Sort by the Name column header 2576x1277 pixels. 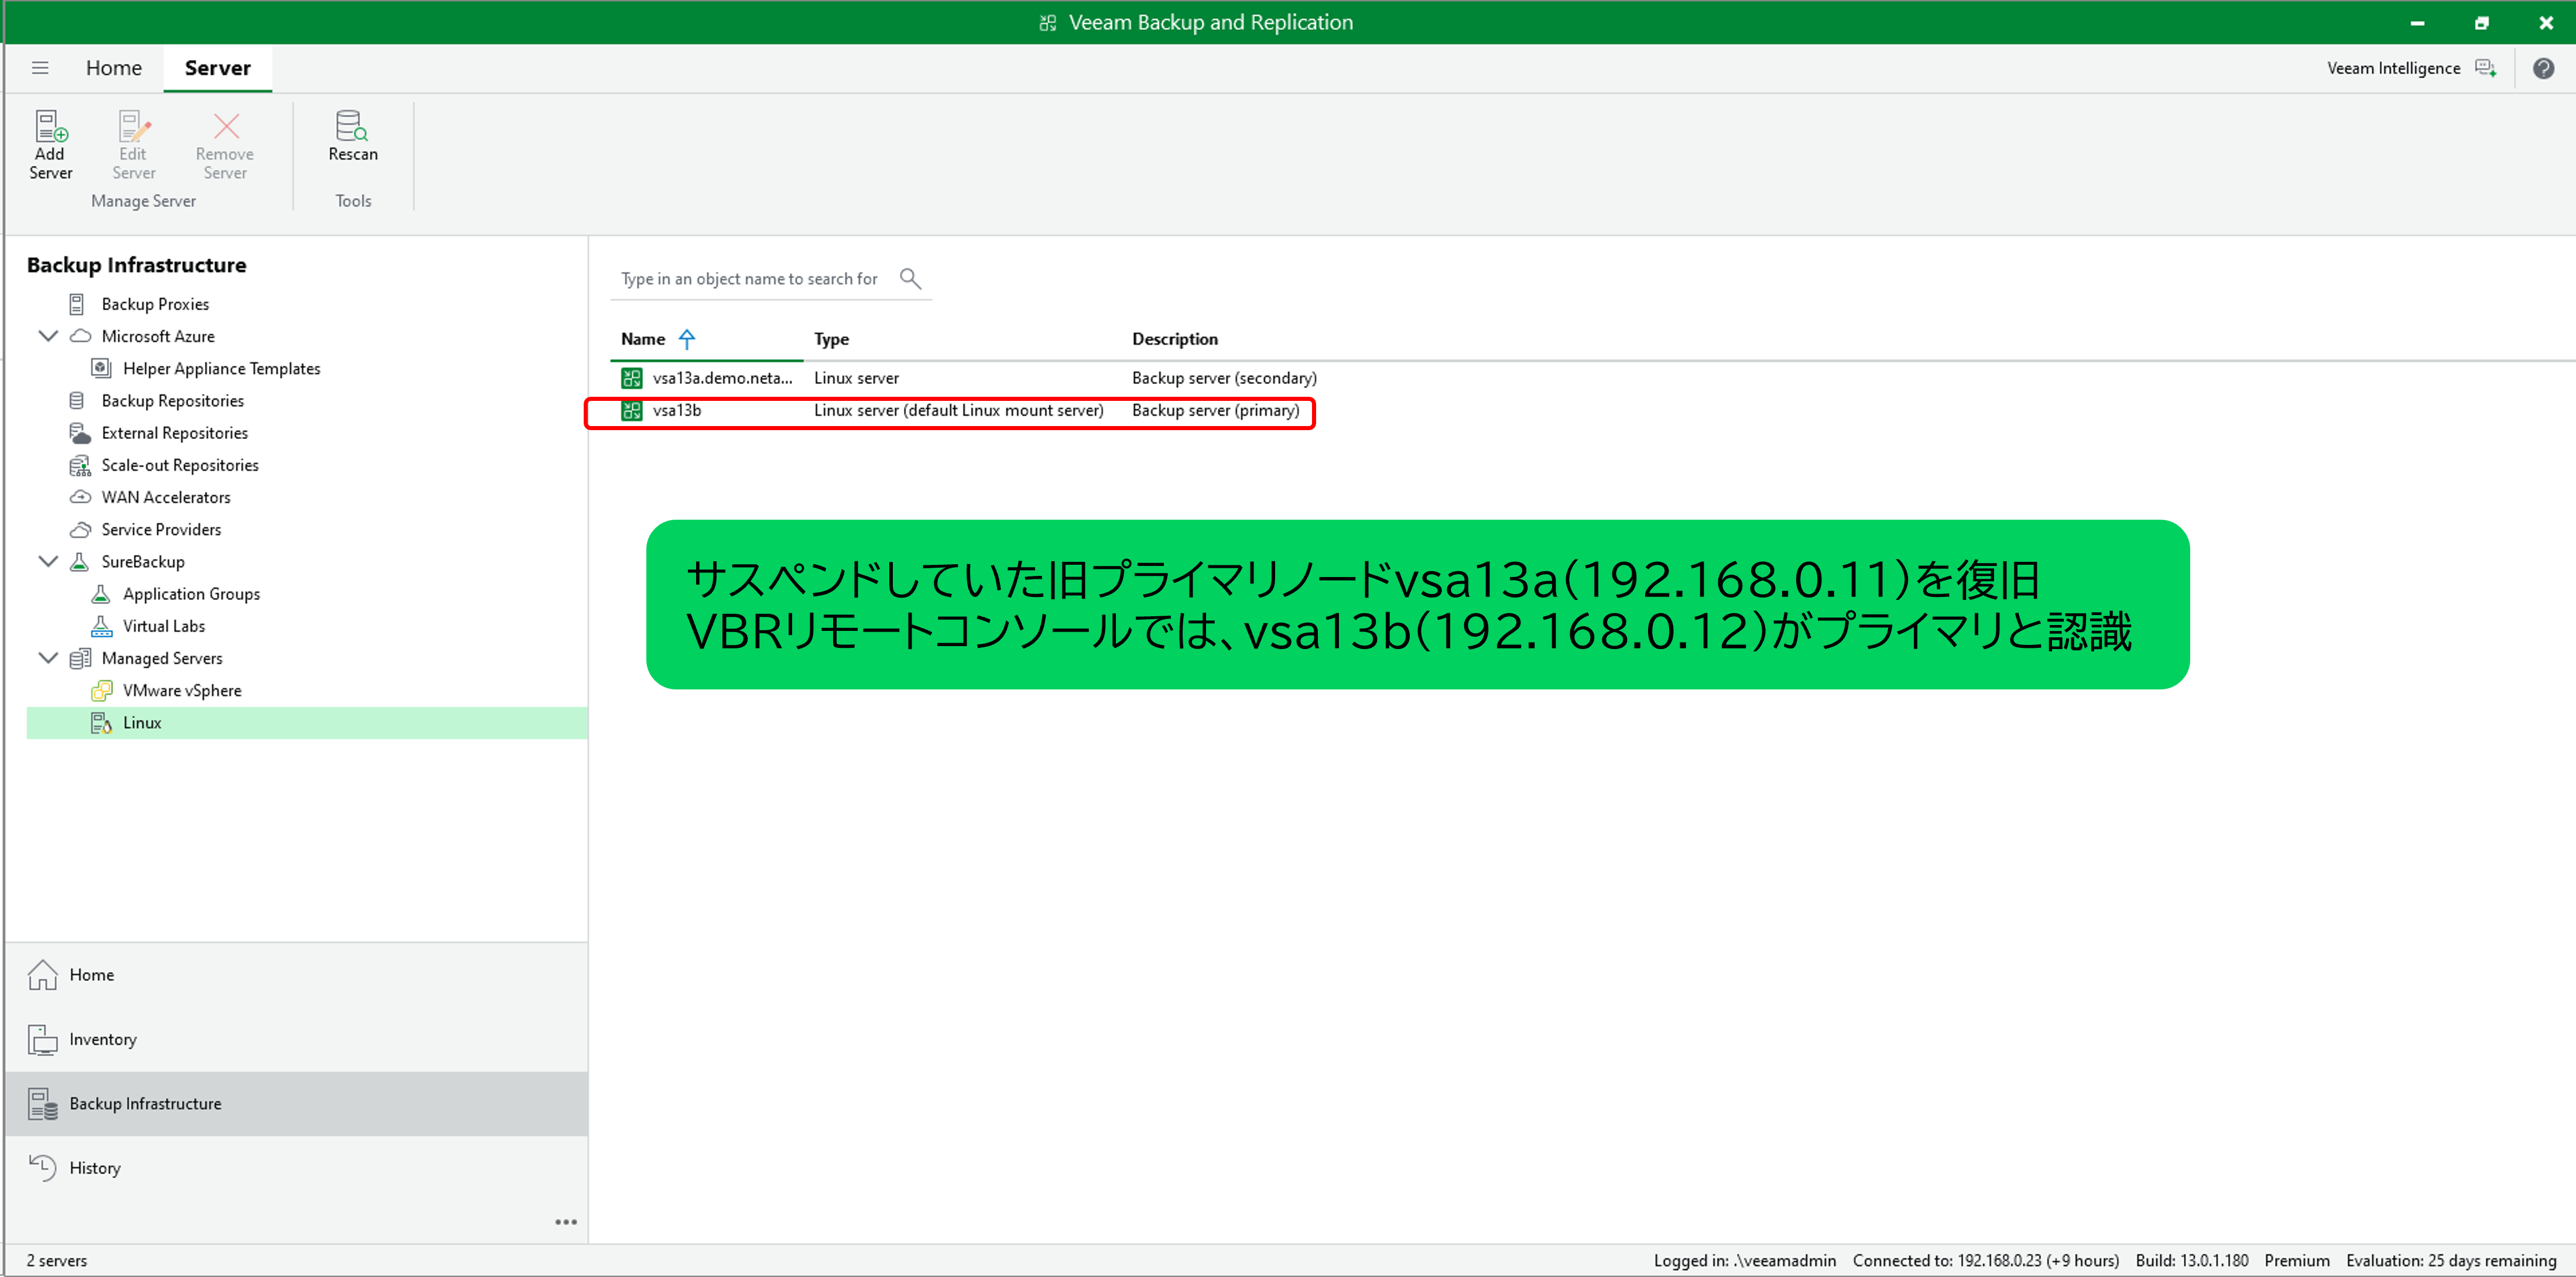tap(643, 339)
